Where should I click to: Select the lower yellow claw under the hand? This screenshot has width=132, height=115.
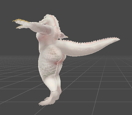[19, 27]
